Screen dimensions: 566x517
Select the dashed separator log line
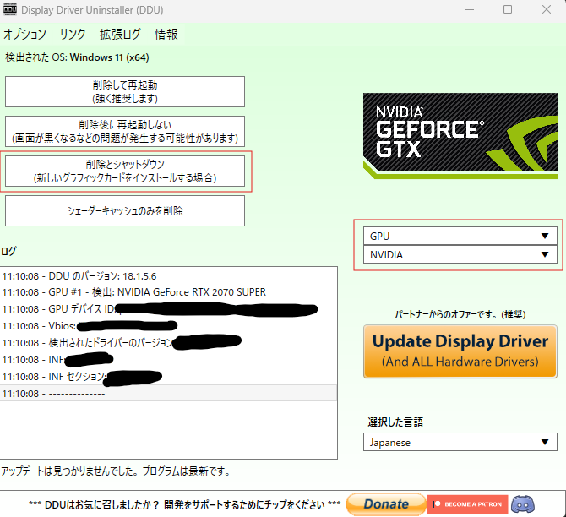tap(168, 393)
